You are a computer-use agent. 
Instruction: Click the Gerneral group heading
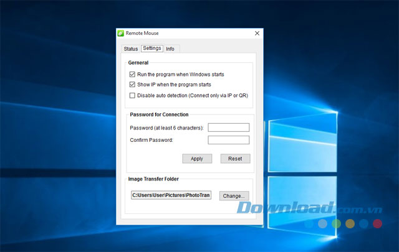138,63
